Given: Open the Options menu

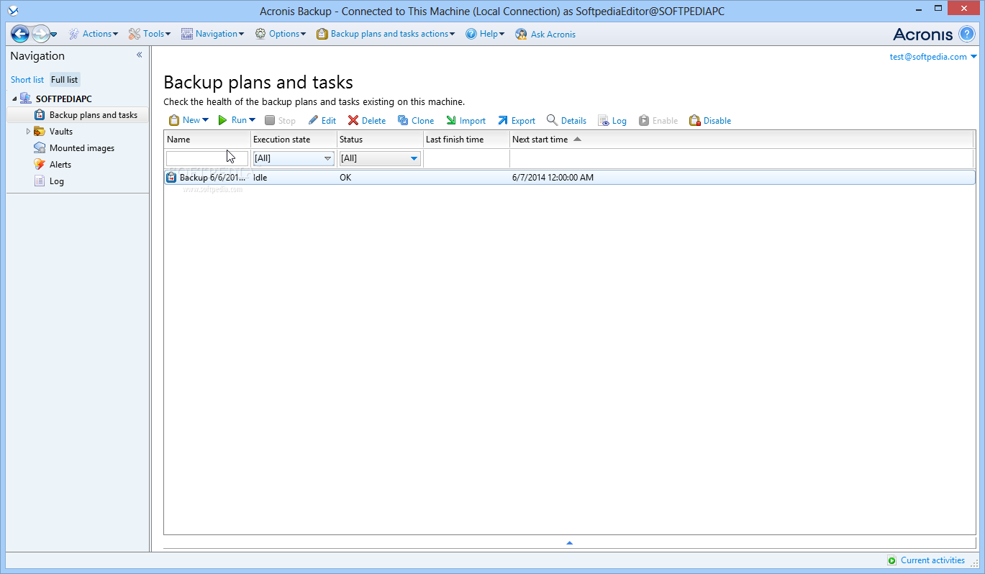Looking at the screenshot, I should coord(281,34).
